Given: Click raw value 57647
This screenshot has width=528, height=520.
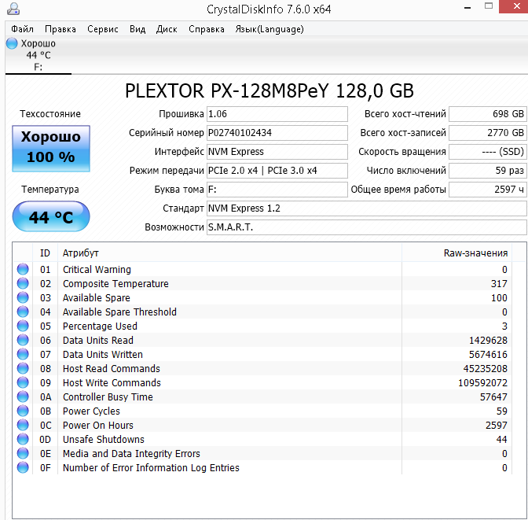Looking at the screenshot, I should point(493,397).
